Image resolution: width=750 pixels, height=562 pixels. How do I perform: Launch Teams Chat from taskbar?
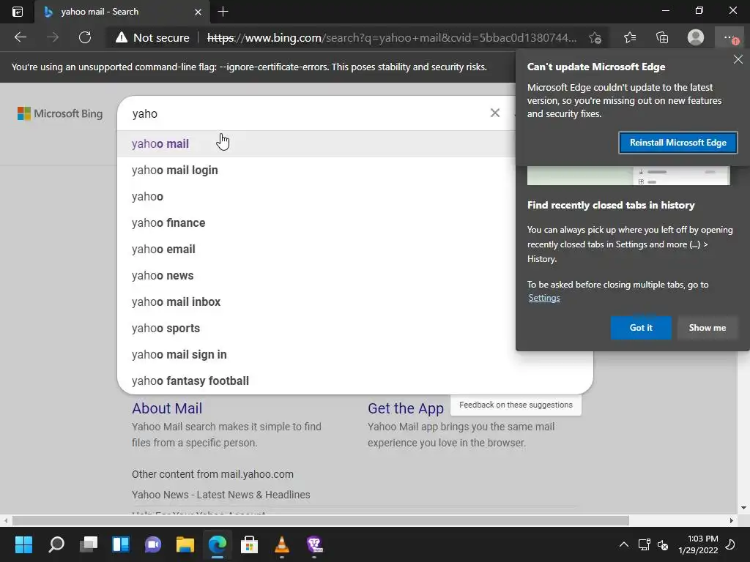pyautogui.click(x=153, y=544)
